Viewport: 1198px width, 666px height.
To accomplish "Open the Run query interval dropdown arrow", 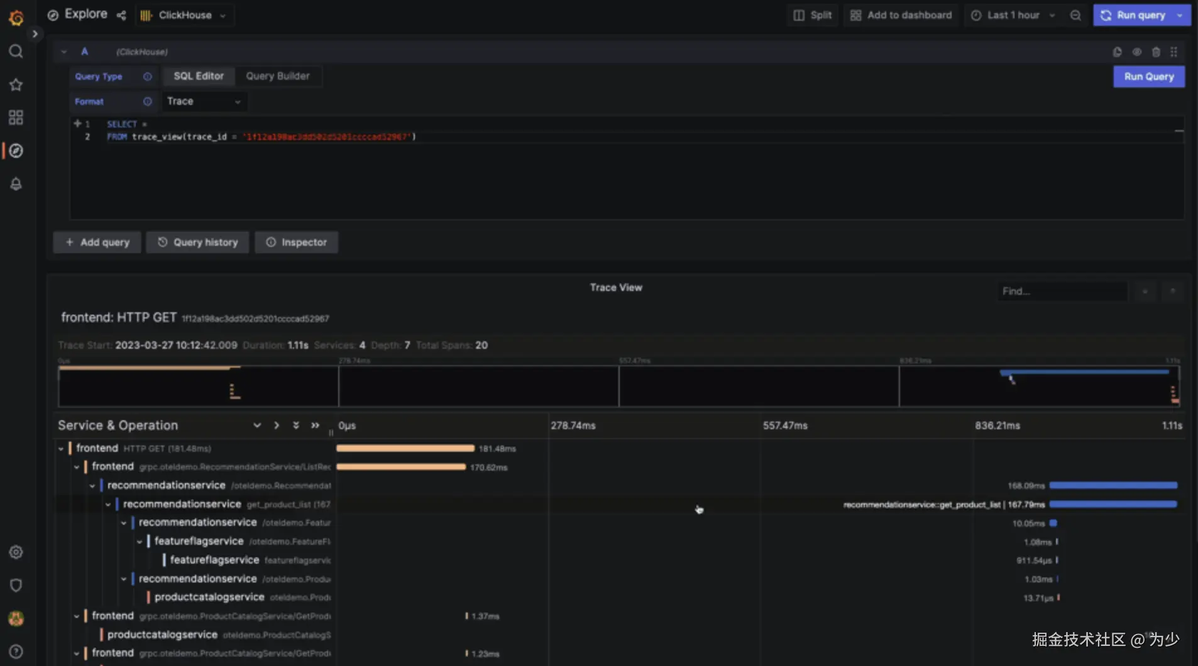I will [1180, 15].
